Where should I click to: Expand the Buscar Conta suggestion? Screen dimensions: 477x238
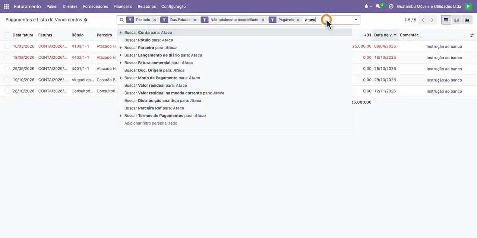pos(121,33)
